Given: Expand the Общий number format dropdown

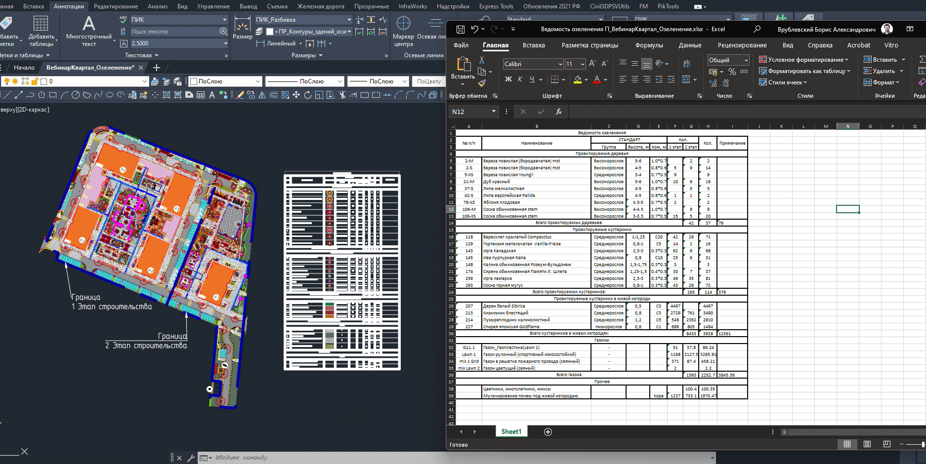Looking at the screenshot, I should pos(746,60).
